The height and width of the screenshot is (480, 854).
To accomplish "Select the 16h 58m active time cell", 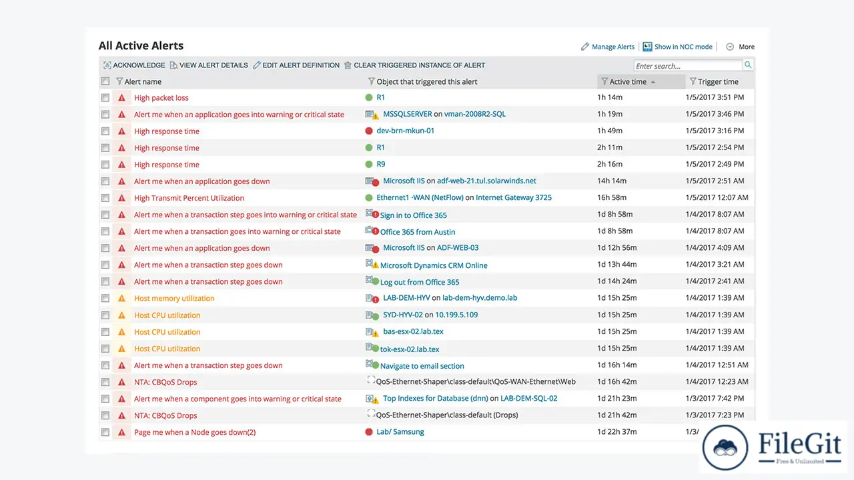I will tap(612, 198).
